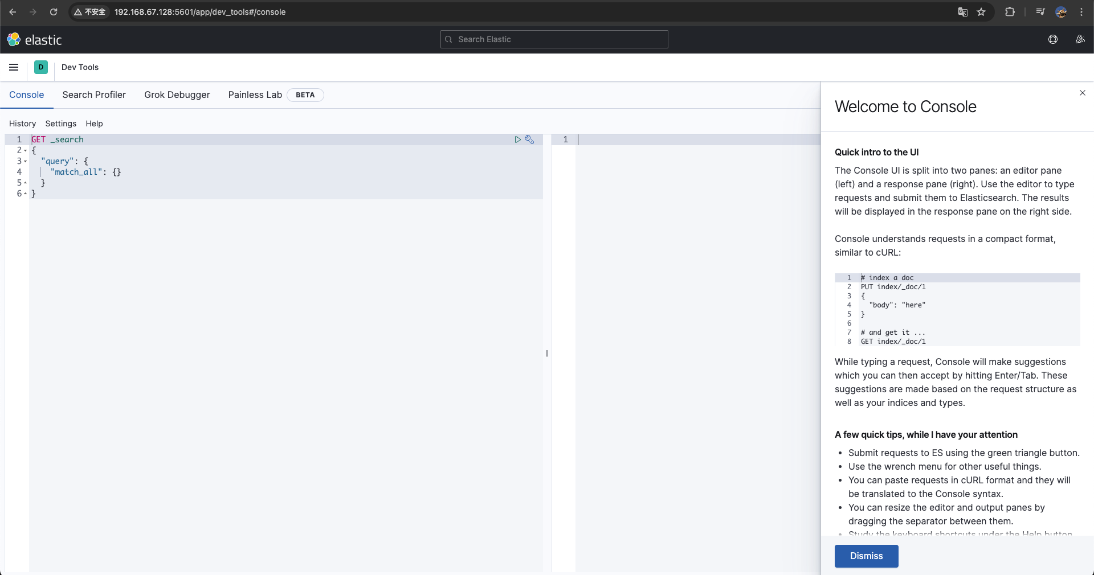
Task: Open the Grok Debugger tab
Action: point(177,95)
